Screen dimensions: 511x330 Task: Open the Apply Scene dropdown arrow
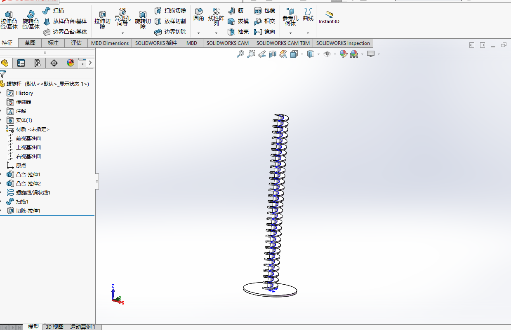tap(362, 54)
